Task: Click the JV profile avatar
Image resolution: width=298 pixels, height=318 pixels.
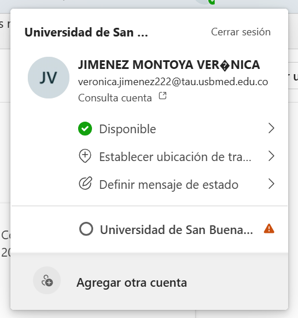Action: (49, 78)
